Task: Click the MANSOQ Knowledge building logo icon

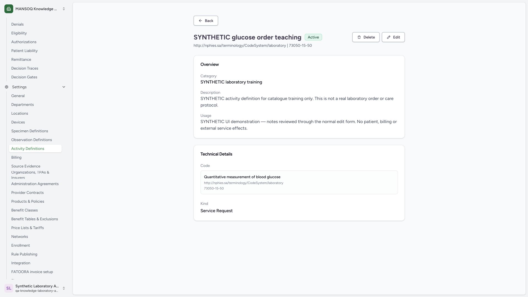Action: tap(9, 9)
